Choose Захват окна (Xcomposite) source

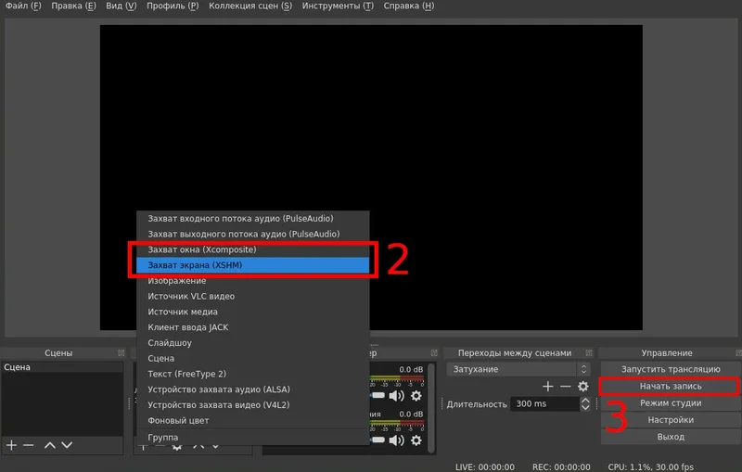pos(252,249)
